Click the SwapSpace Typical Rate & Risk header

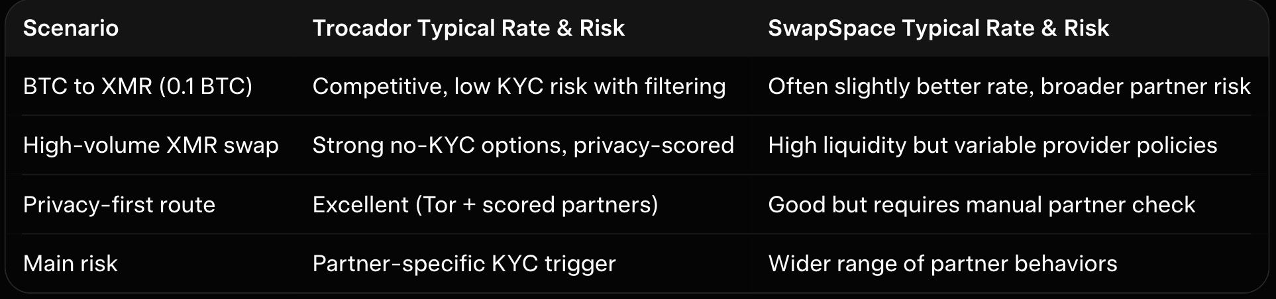[938, 28]
